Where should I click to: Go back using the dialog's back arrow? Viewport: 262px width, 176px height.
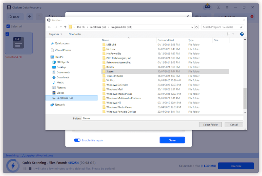click(x=49, y=27)
